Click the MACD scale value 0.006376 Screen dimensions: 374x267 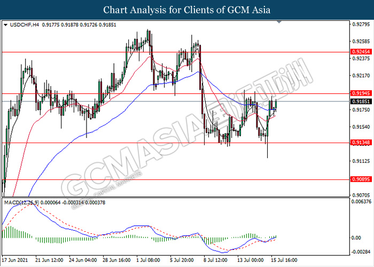[362, 202]
